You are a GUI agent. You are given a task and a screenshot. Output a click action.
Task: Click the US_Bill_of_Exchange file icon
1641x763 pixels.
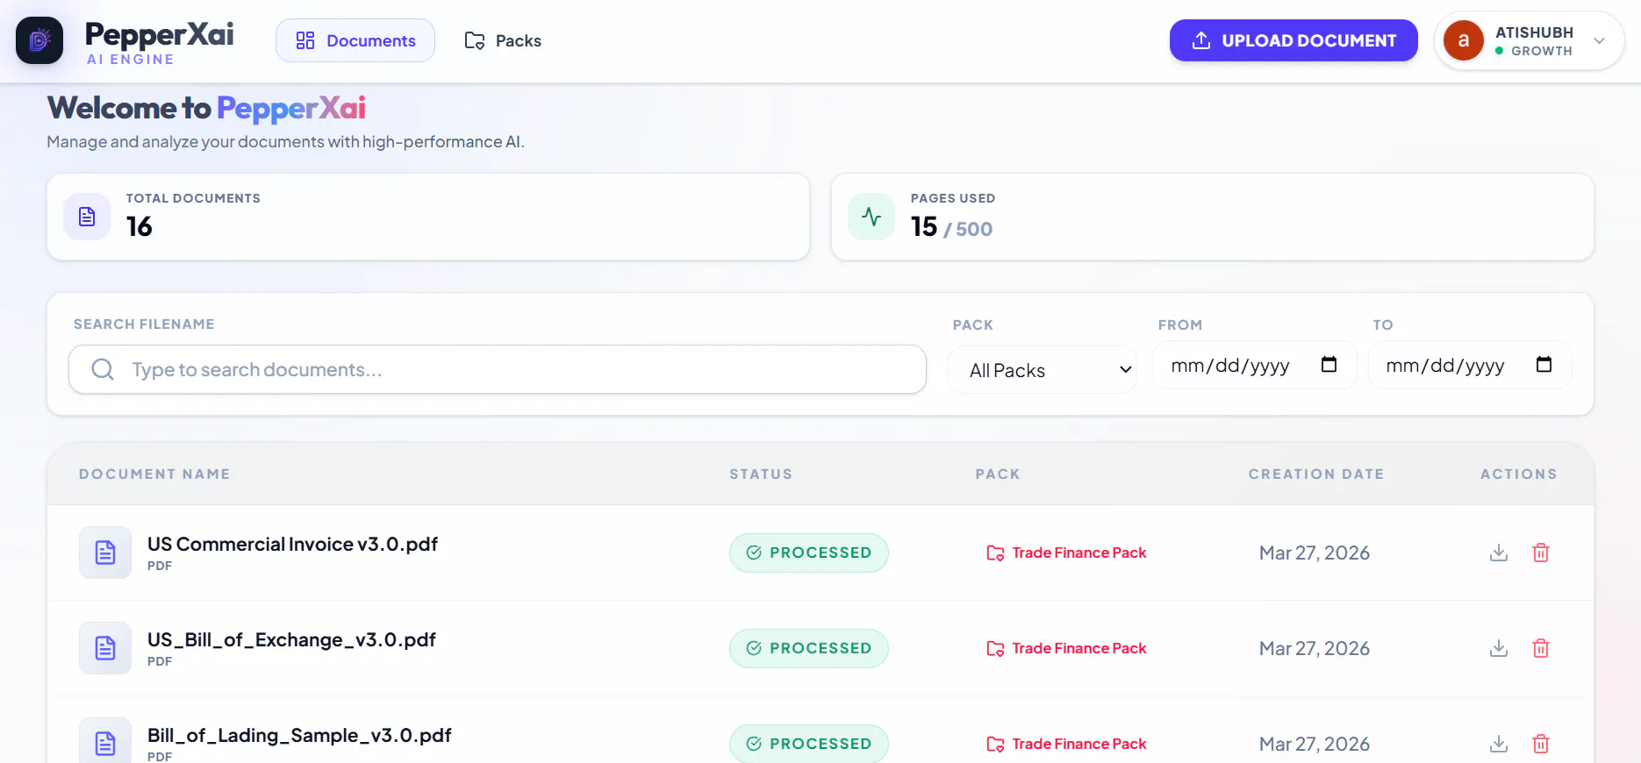(105, 648)
